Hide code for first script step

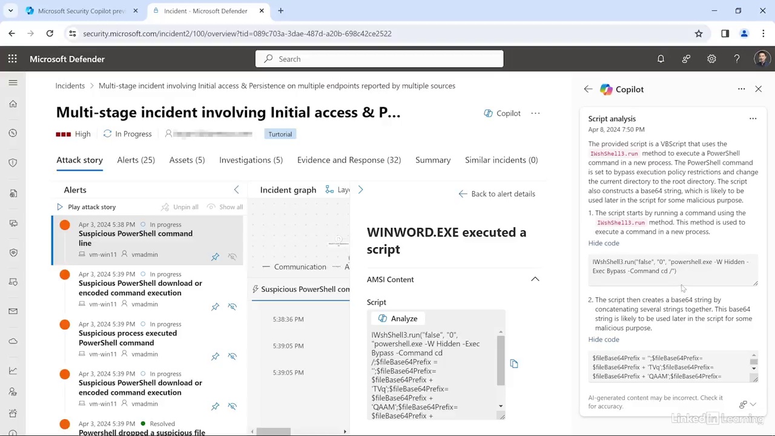(604, 243)
